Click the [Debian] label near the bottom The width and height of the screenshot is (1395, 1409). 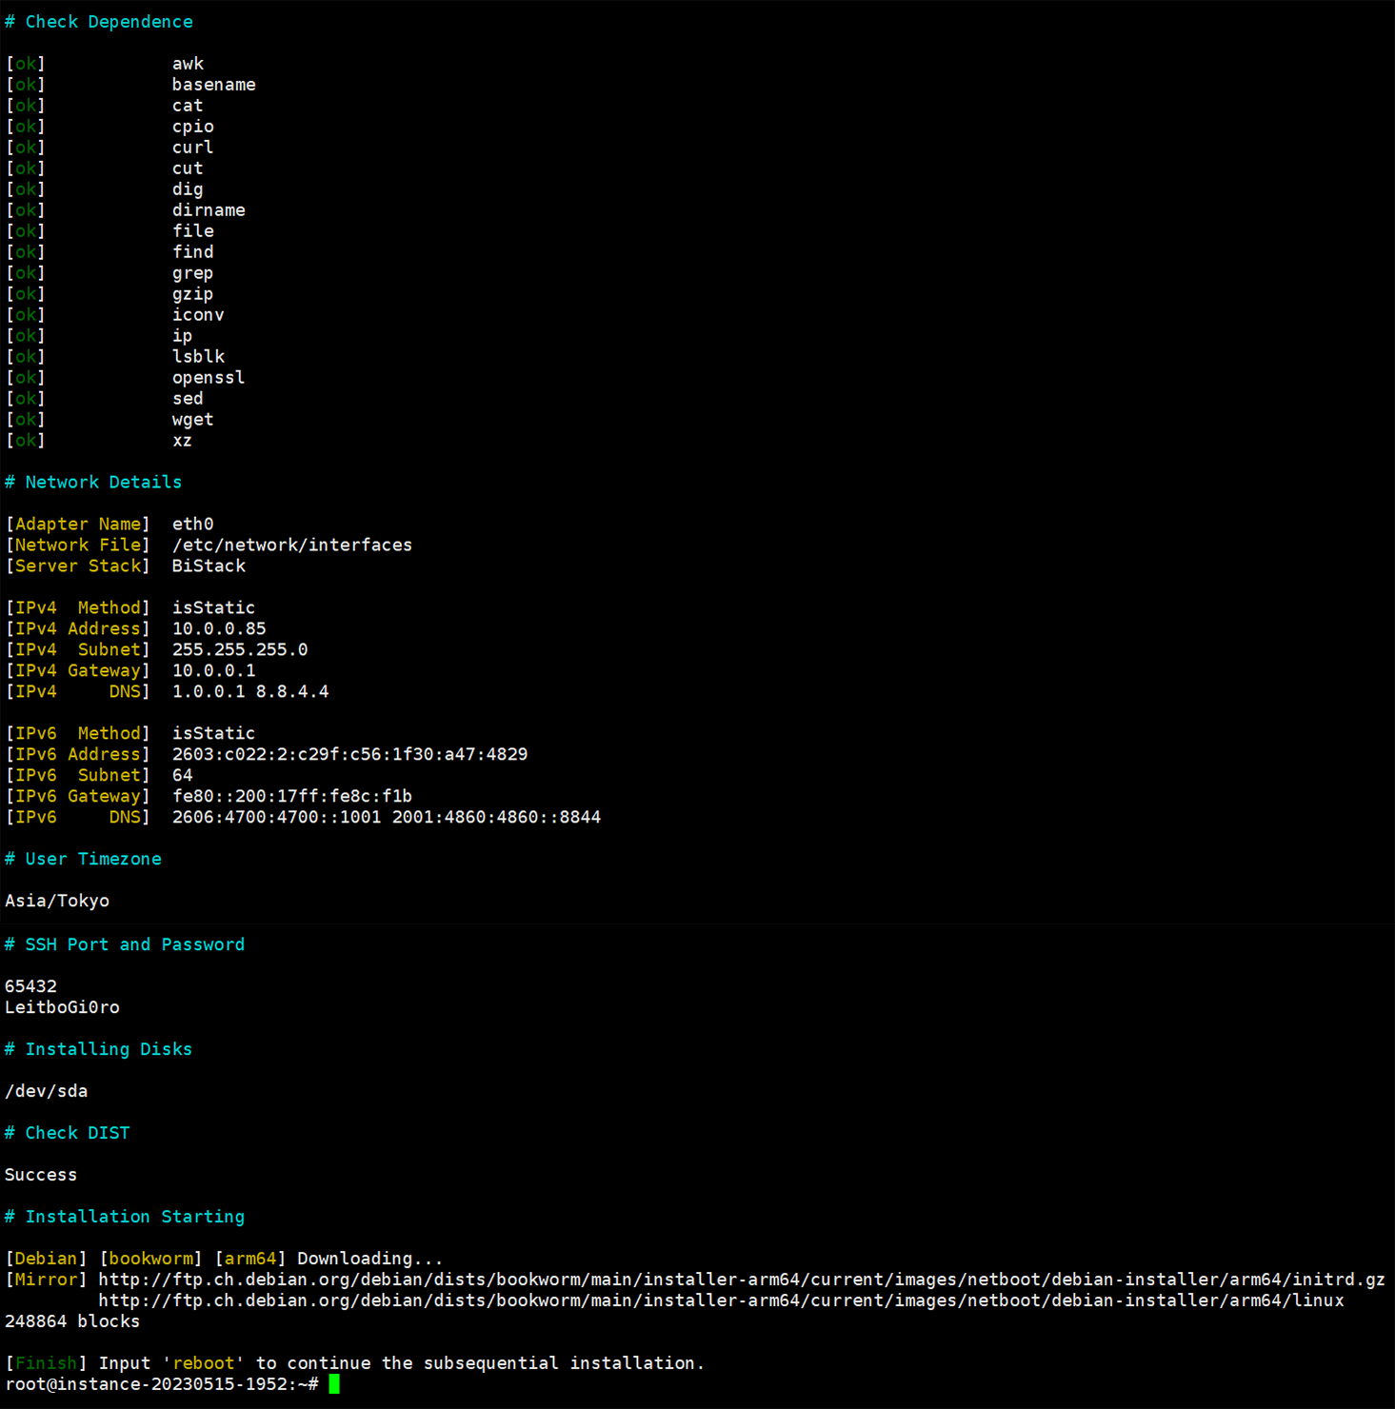coord(45,1258)
